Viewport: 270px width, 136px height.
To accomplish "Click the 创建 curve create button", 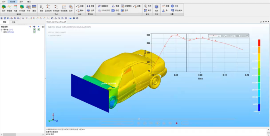I will pyautogui.click(x=80, y=6).
